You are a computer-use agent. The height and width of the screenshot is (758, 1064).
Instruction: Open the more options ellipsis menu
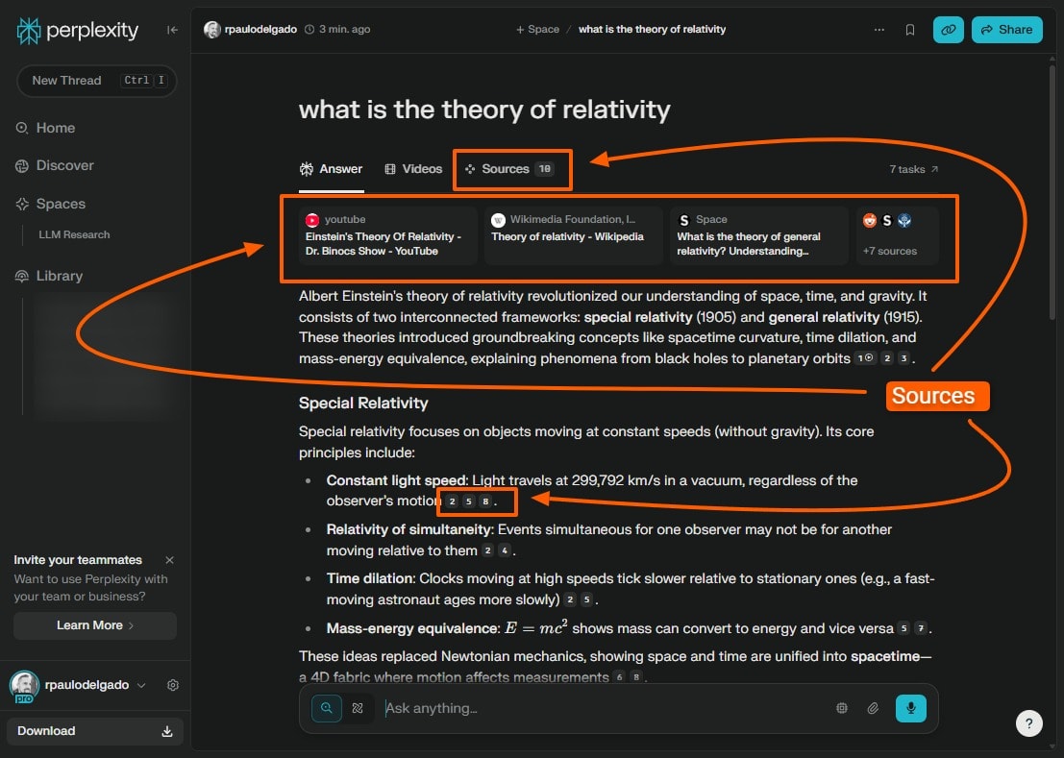pos(879,29)
